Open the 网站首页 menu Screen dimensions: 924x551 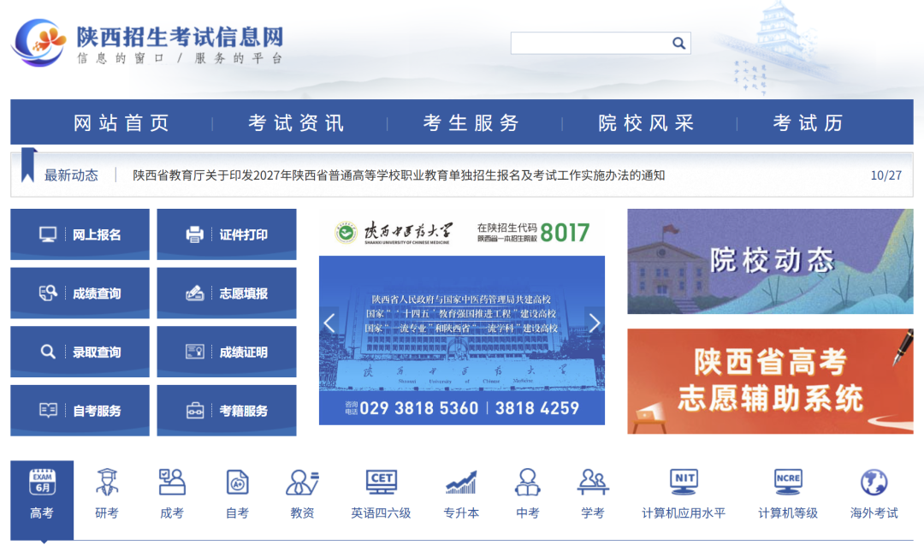[121, 122]
